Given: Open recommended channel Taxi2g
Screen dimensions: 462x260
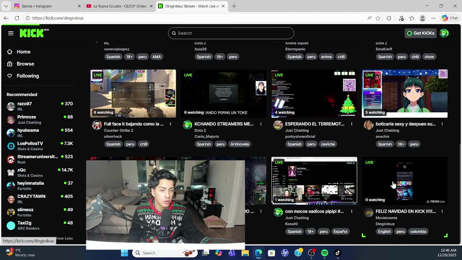Looking at the screenshot, I should pyautogui.click(x=40, y=225).
